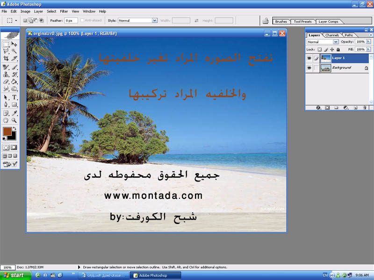
Task: Click the Feather input field
Action: [x=71, y=21]
